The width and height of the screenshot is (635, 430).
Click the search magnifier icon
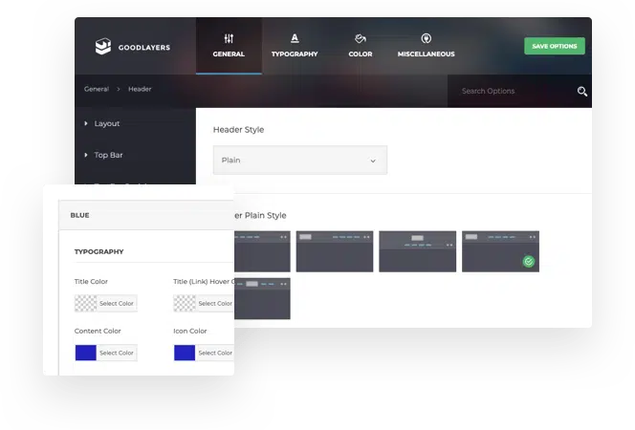pyautogui.click(x=581, y=92)
